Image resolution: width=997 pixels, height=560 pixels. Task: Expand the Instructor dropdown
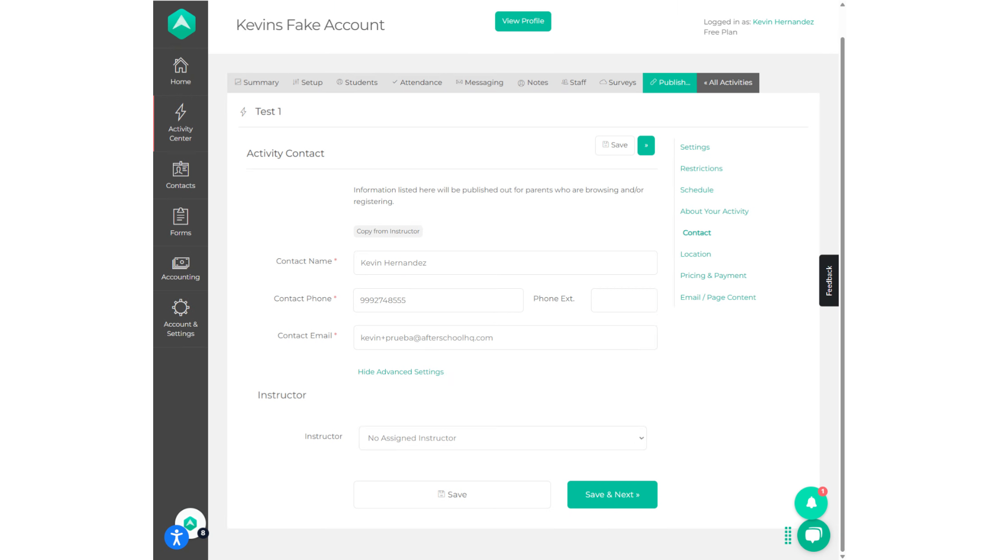point(503,438)
